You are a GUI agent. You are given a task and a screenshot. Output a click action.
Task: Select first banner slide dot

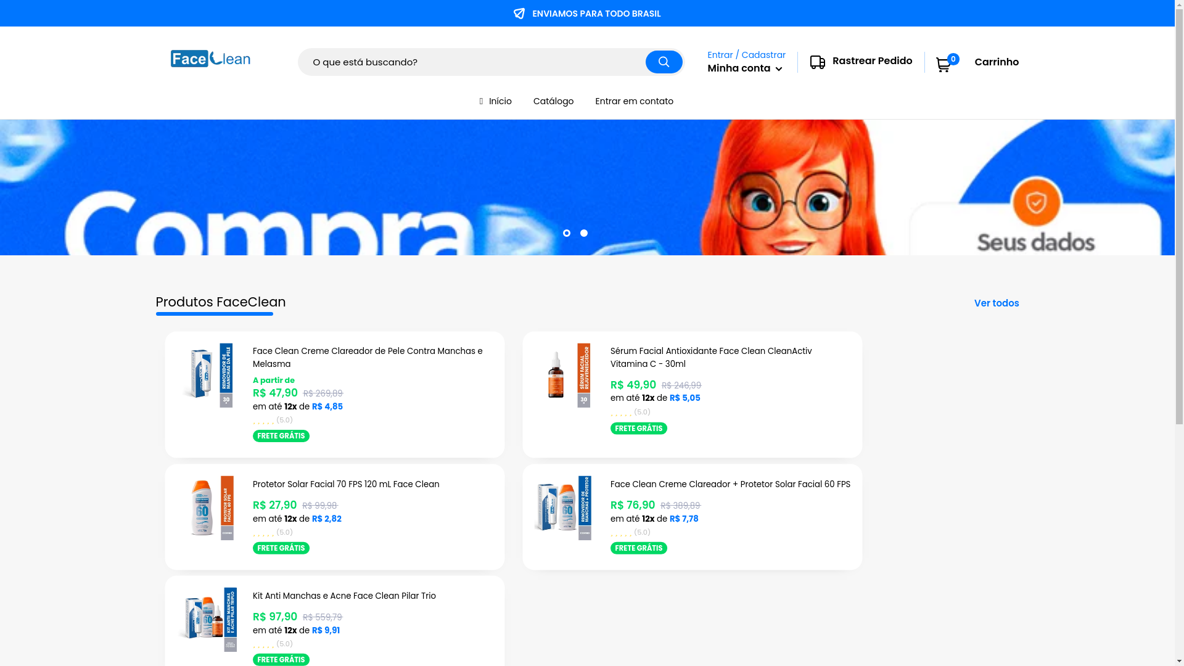click(566, 233)
